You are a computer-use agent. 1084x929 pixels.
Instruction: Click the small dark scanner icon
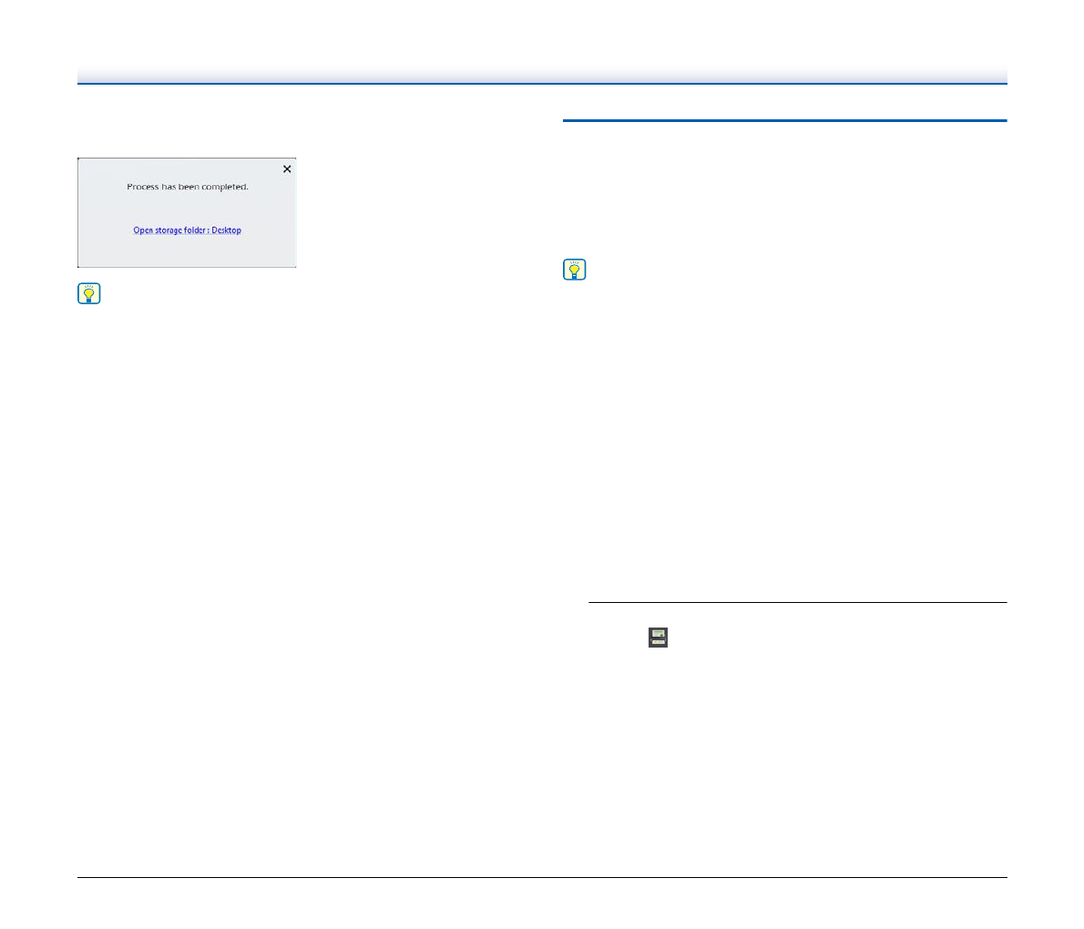tap(658, 638)
